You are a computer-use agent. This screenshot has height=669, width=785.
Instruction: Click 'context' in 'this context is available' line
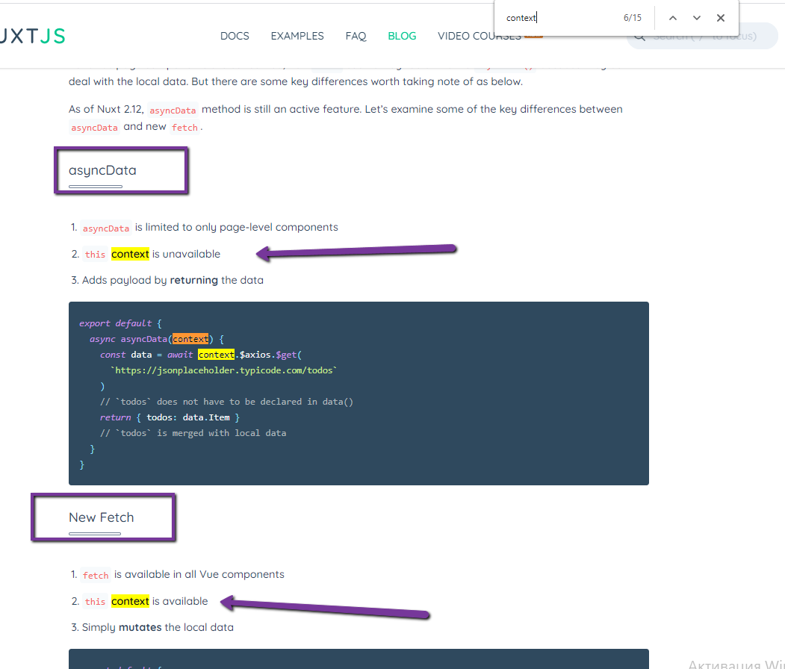click(x=130, y=602)
